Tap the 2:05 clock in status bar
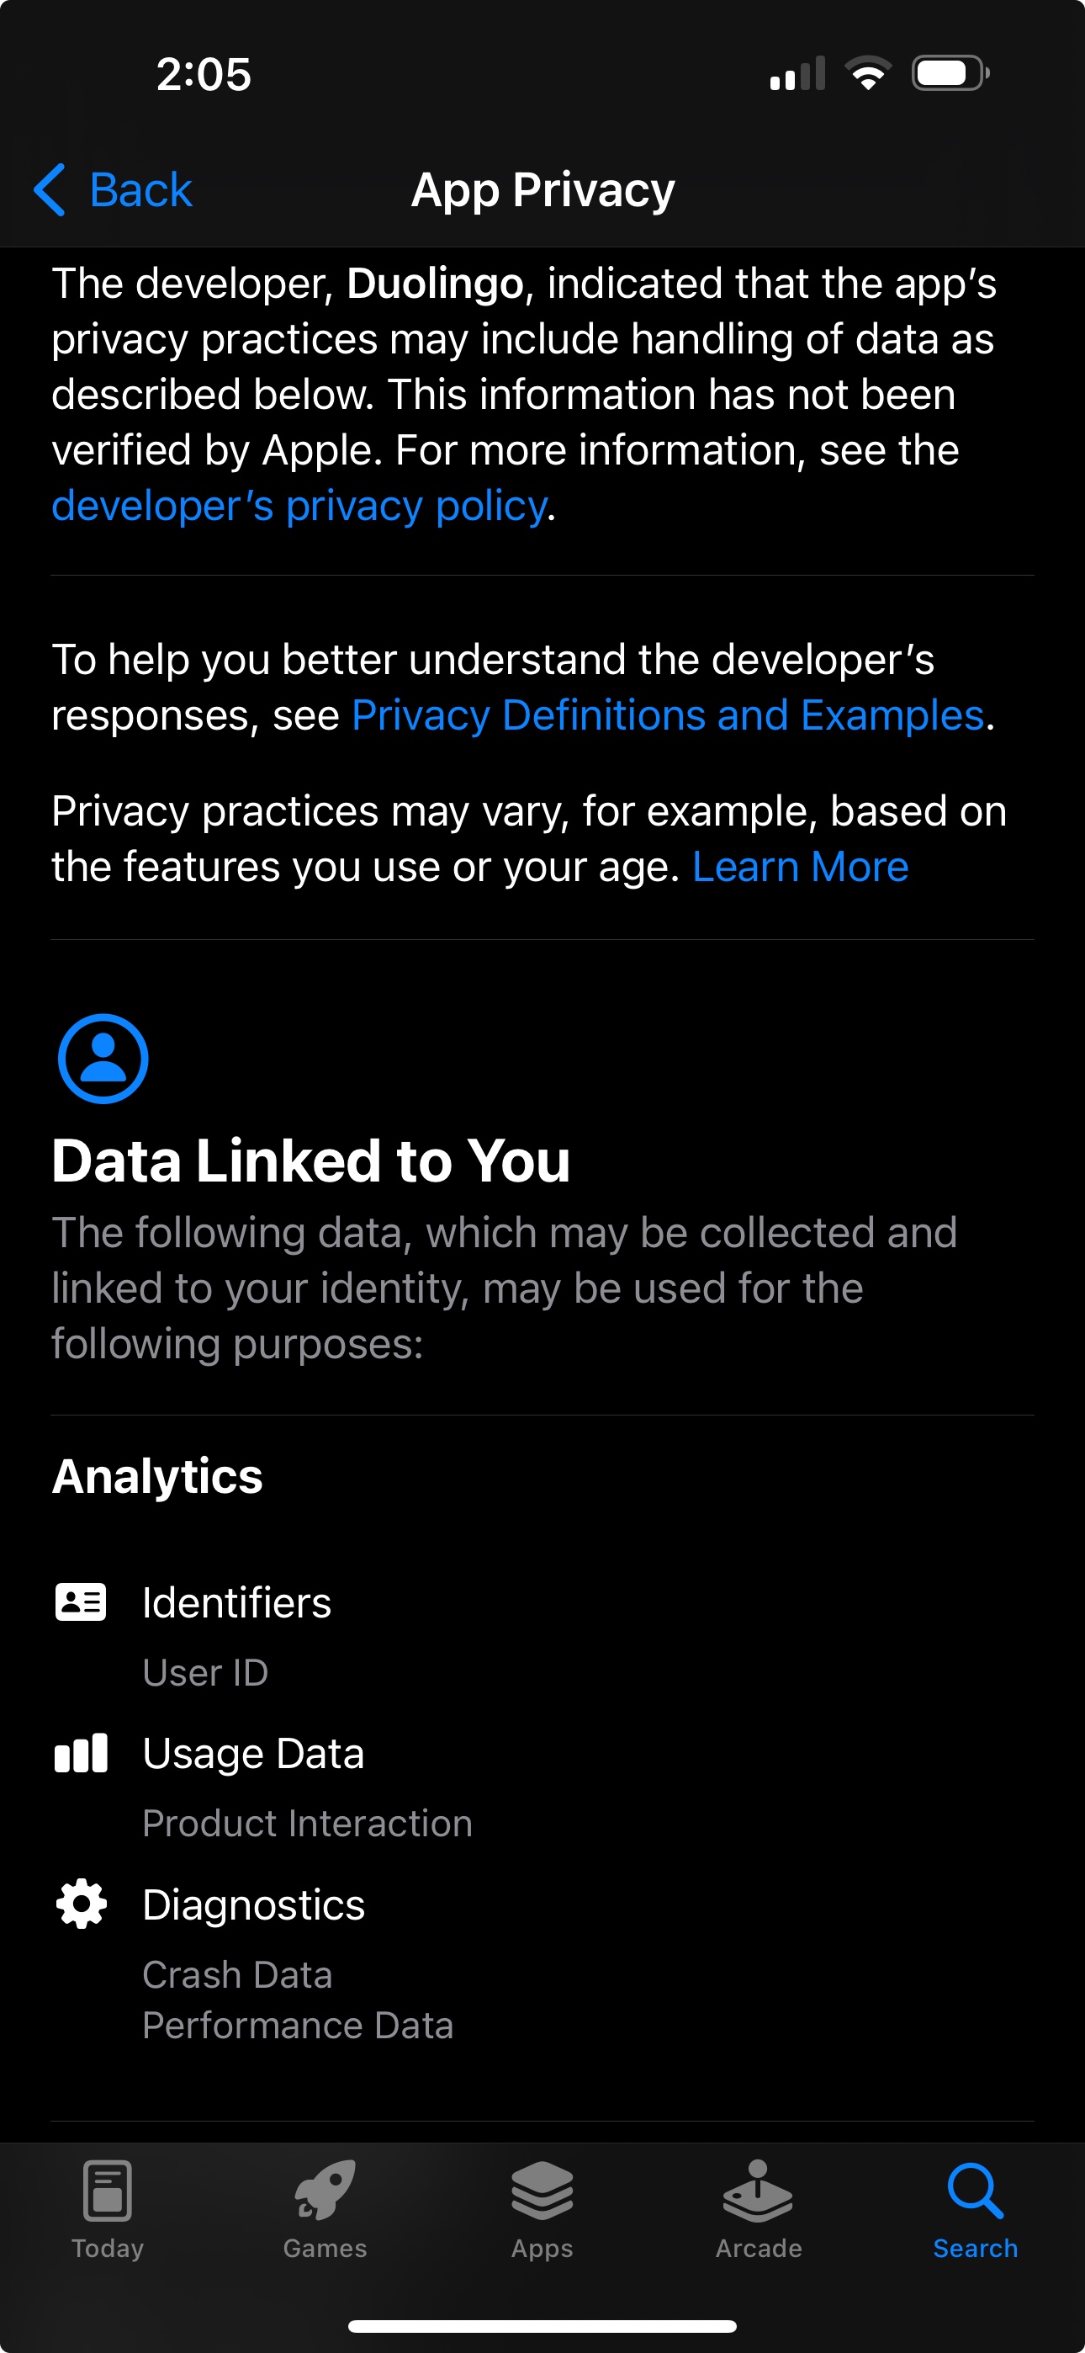 (x=204, y=74)
